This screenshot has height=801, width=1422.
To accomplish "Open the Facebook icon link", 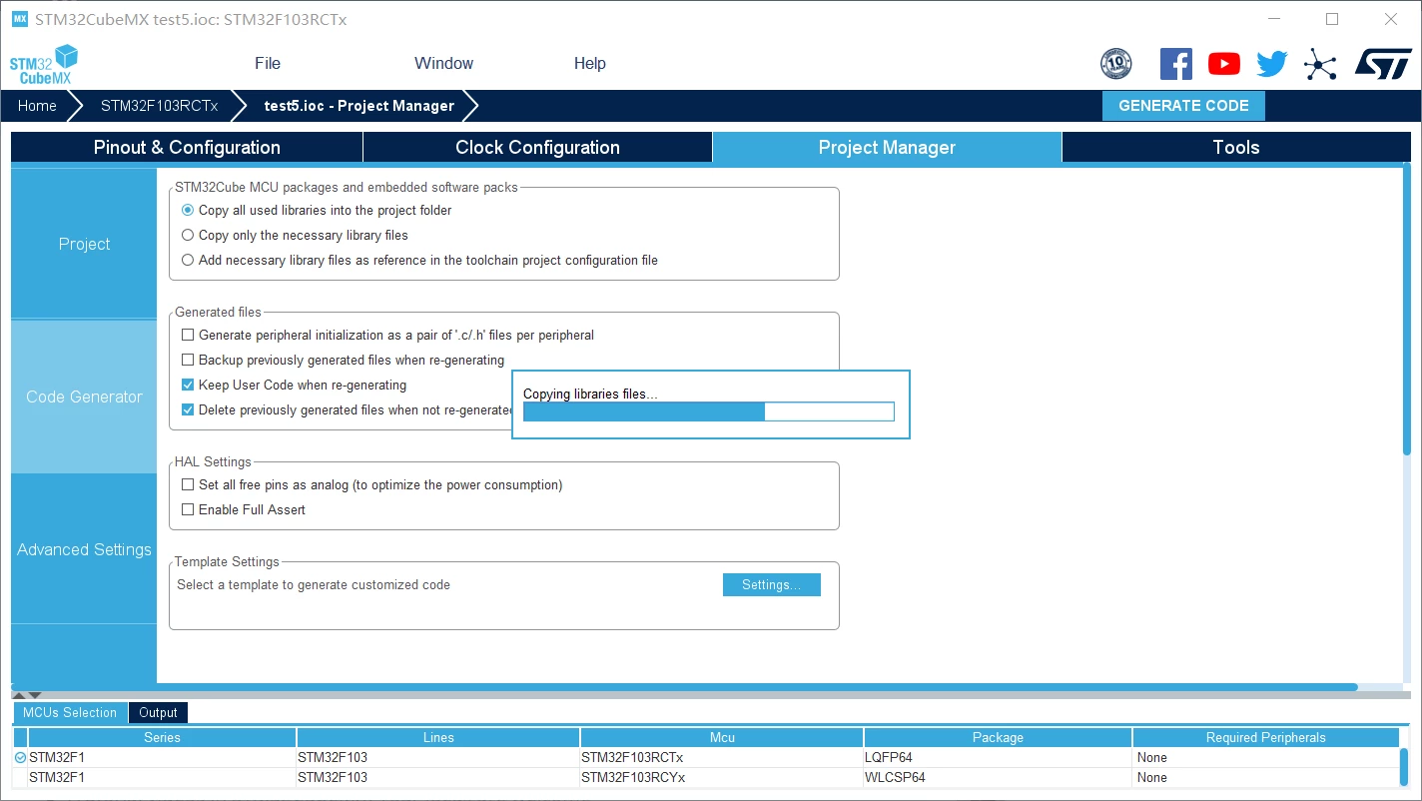I will (1175, 64).
